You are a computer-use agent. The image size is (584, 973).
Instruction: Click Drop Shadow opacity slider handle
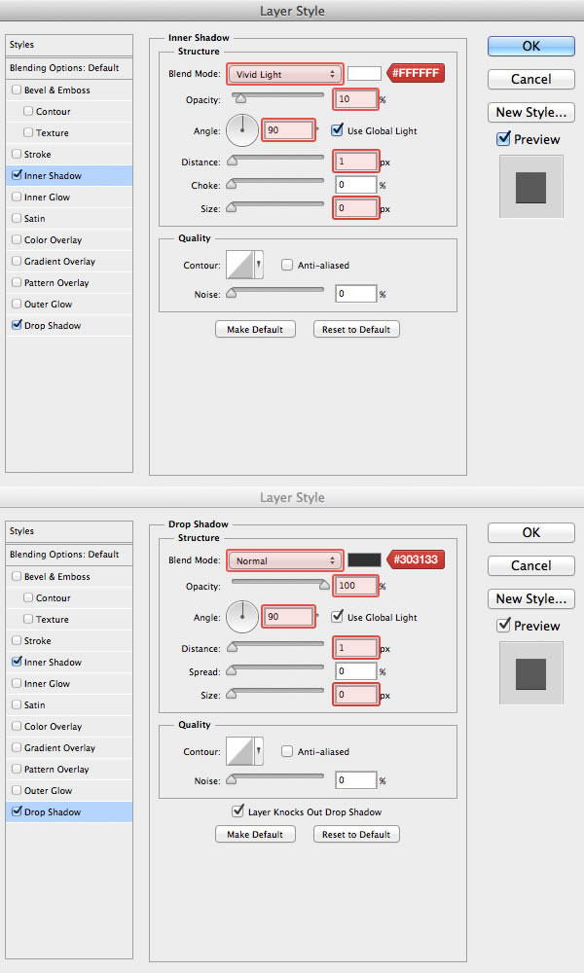coord(324,585)
